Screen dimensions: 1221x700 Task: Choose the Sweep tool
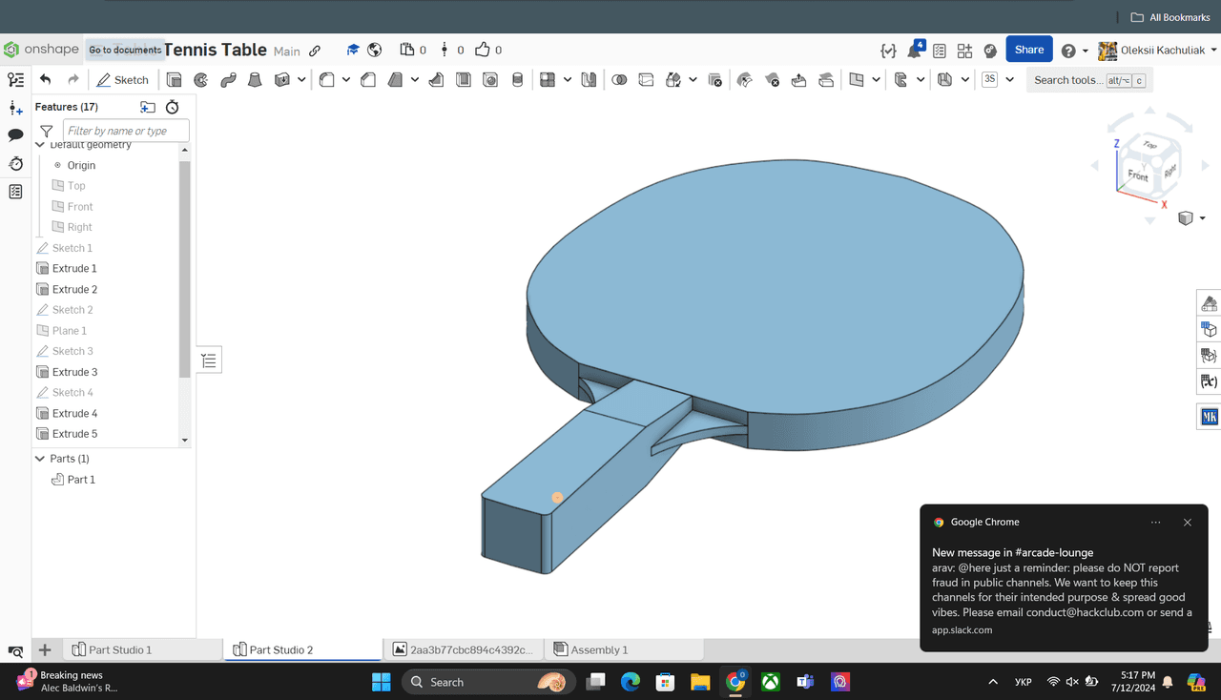click(228, 80)
